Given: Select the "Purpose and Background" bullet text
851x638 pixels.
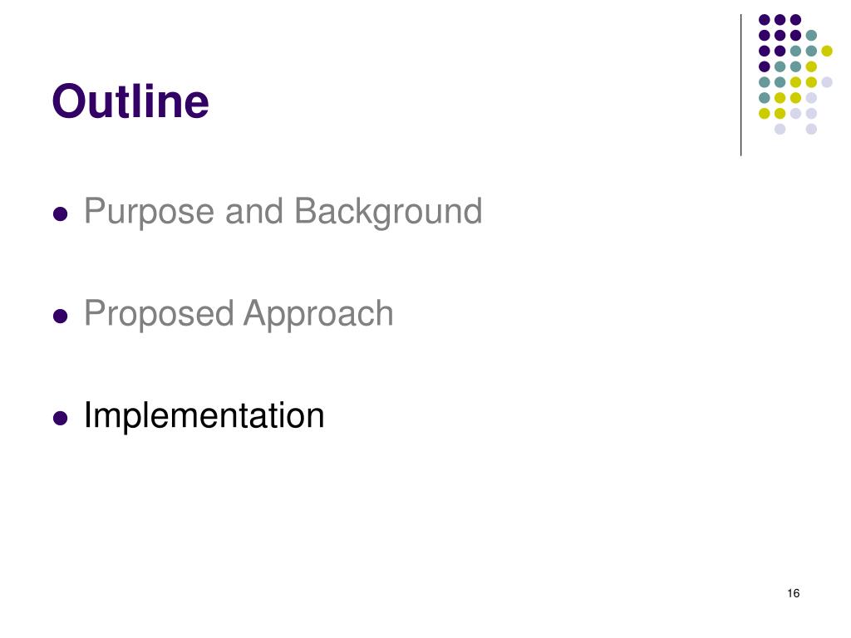Looking at the screenshot, I should (x=283, y=211).
